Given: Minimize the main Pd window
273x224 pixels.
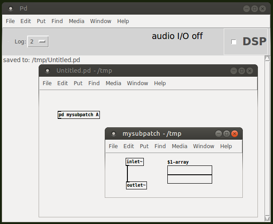Looking at the screenshot, I should click(x=246, y=8).
